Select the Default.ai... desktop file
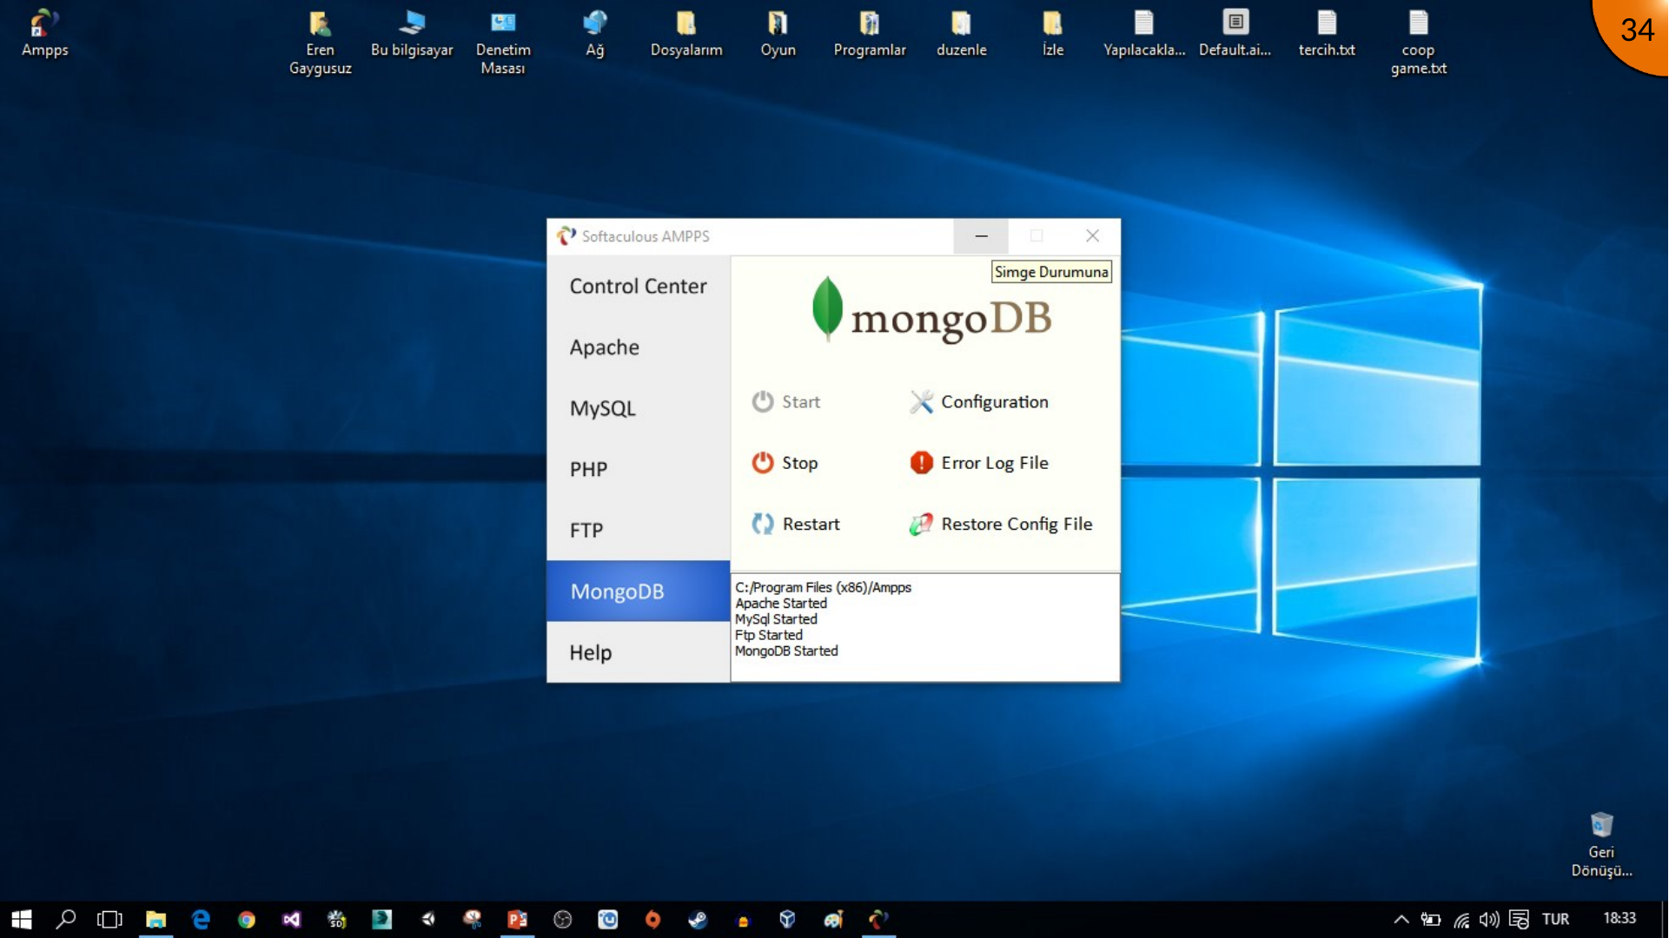The width and height of the screenshot is (1669, 938). (x=1235, y=33)
